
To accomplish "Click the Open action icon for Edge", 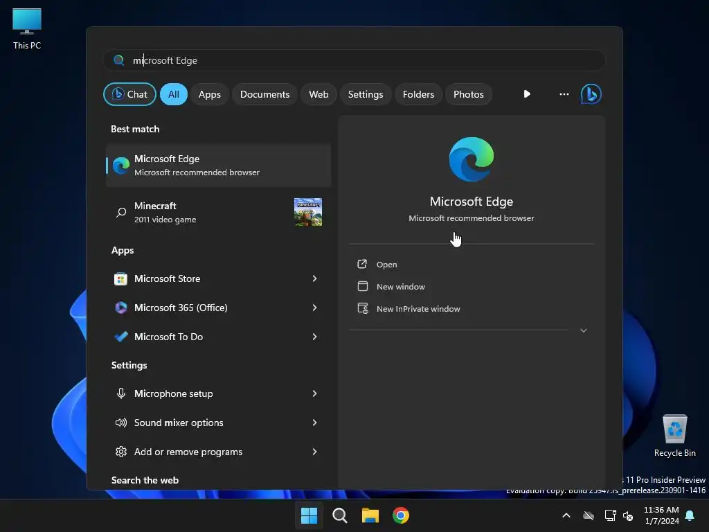I will [362, 264].
